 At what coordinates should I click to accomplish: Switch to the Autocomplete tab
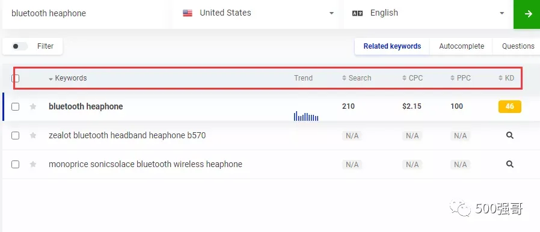[x=461, y=46]
